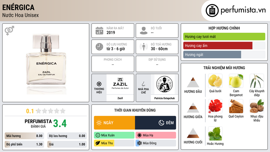Click the Hương cuối pyramid icon

pos(193,133)
